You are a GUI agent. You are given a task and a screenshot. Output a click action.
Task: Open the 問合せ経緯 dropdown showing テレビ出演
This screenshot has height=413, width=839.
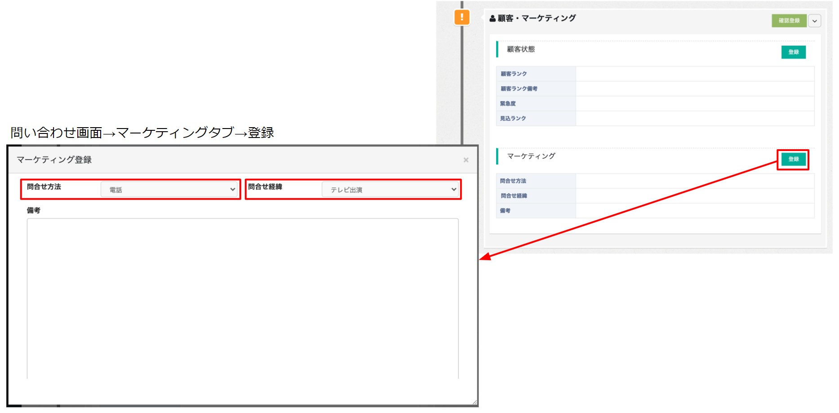tap(390, 190)
